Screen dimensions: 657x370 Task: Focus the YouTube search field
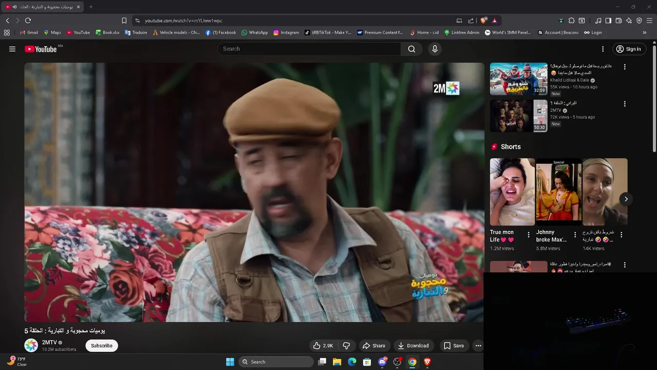310,49
